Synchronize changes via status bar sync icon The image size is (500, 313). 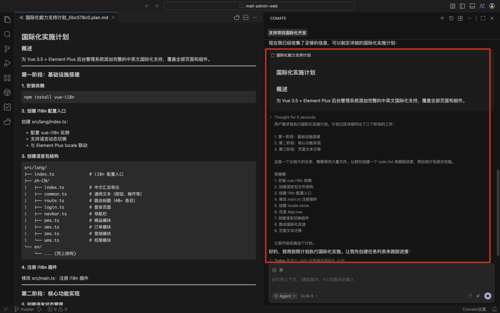coord(39,309)
